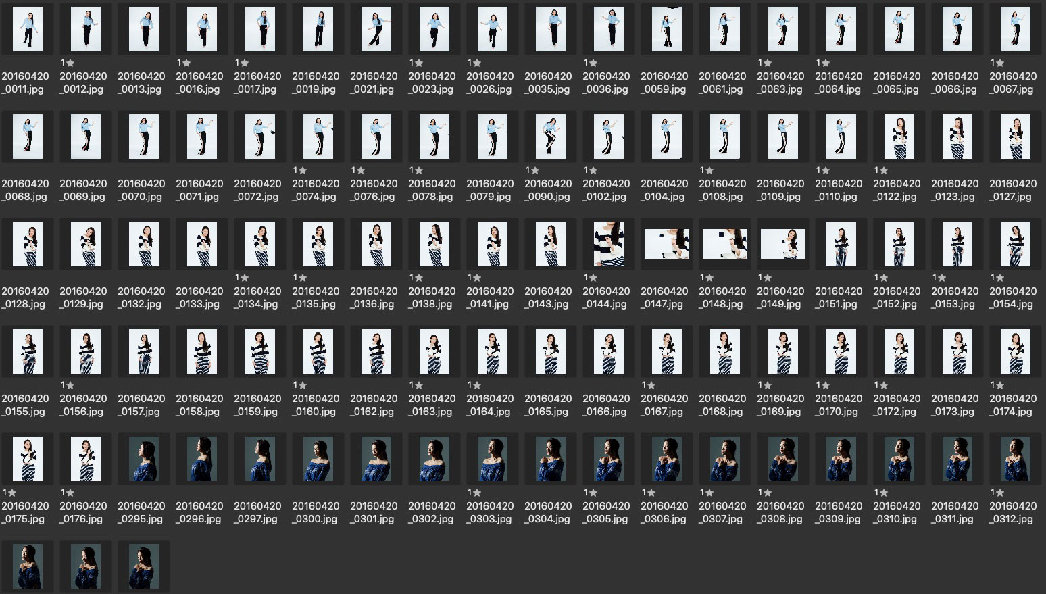Viewport: 1046px width, 594px height.
Task: Click the star rating of 20160420_0175.jpg
Action: point(9,493)
